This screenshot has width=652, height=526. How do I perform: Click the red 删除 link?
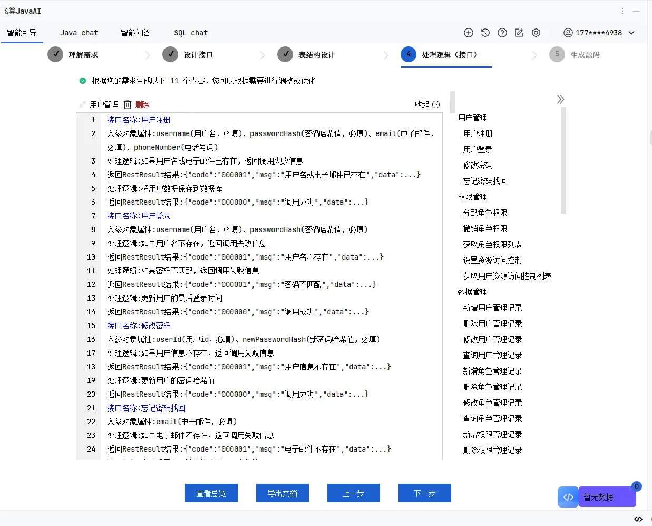[142, 104]
